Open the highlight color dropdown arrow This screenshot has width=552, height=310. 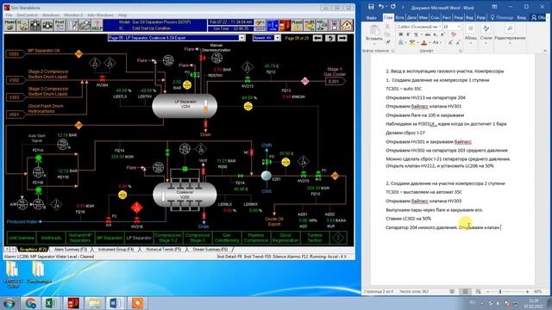418,42
